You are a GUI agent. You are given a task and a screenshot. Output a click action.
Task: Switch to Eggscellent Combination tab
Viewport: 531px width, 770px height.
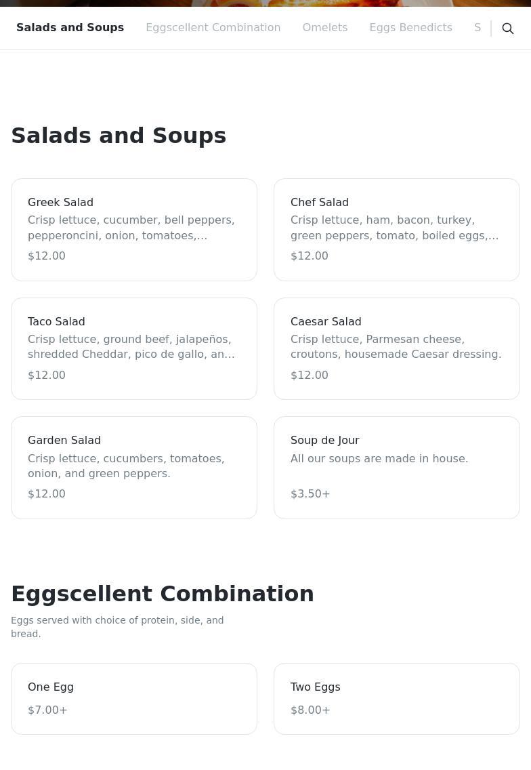pyautogui.click(x=213, y=28)
